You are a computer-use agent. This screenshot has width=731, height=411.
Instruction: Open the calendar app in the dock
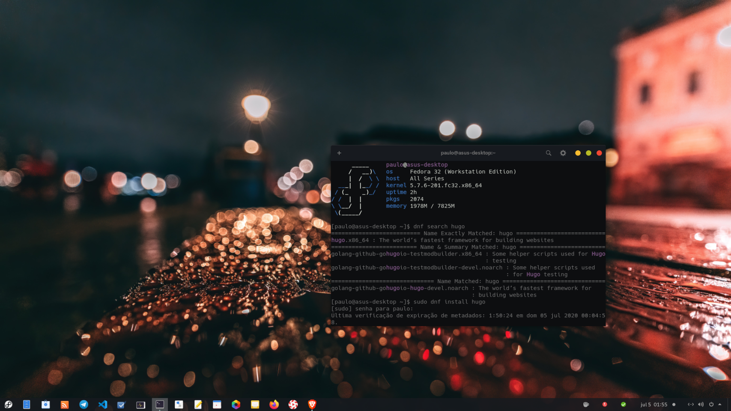coord(217,404)
